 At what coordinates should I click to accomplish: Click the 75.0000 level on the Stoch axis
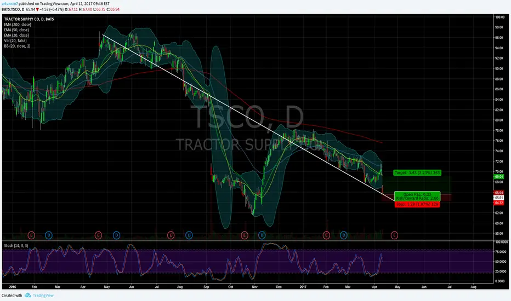pyautogui.click(x=501, y=252)
